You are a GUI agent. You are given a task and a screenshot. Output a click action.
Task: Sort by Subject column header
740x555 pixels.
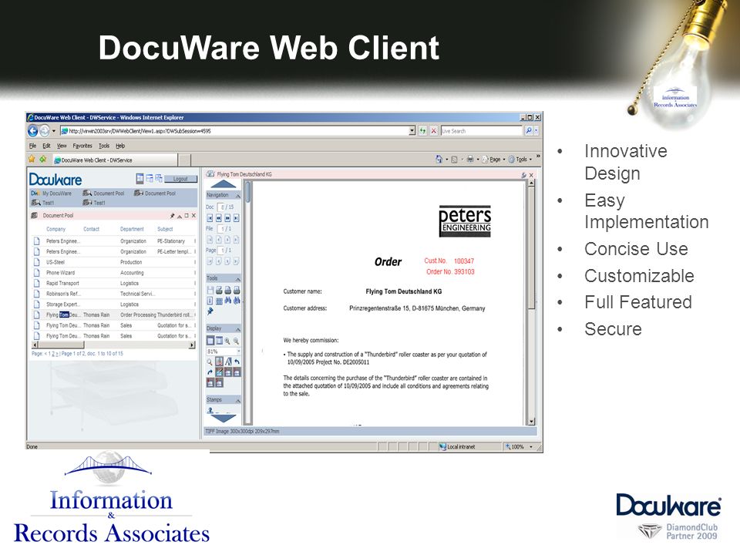pyautogui.click(x=165, y=229)
